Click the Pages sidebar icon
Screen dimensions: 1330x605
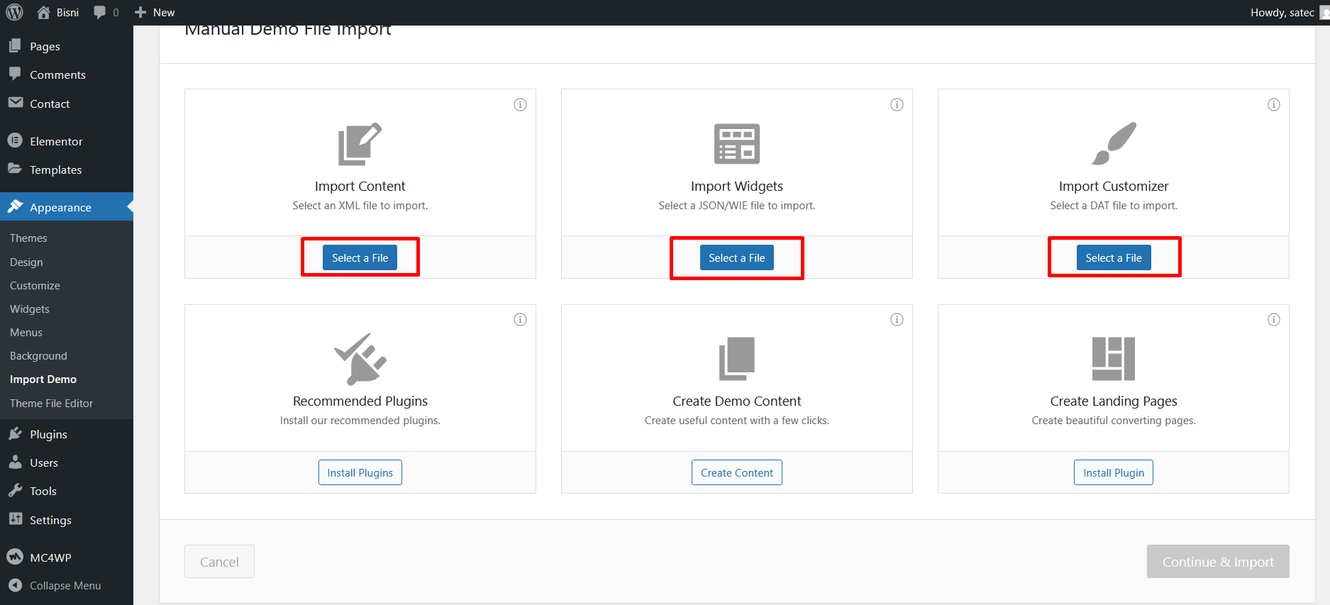(15, 46)
